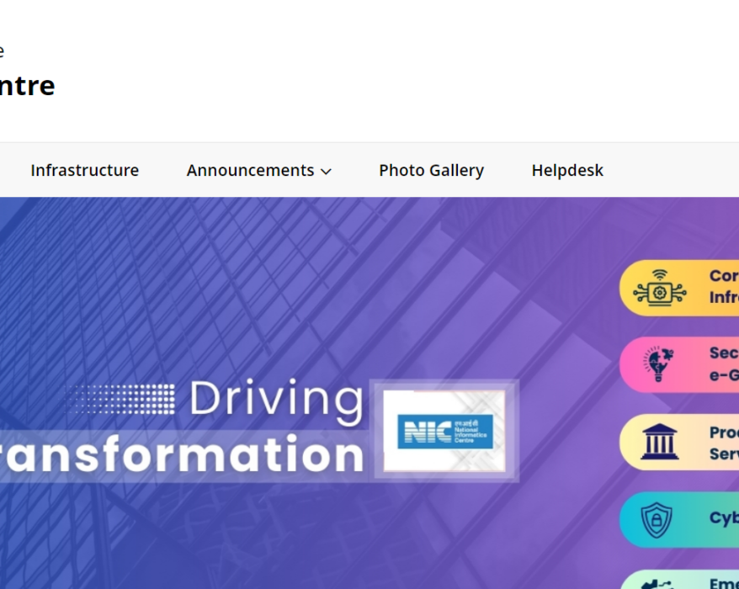
Task: Click the network infrastructure circuit icon
Action: pyautogui.click(x=659, y=288)
